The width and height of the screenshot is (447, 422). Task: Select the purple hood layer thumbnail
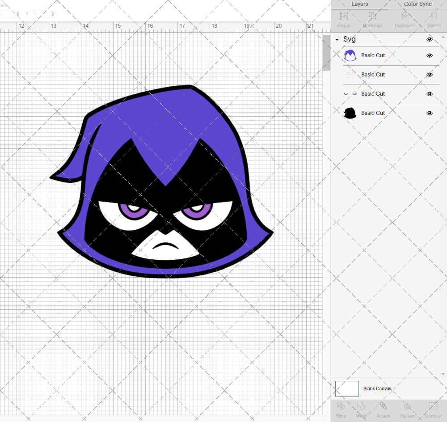(x=350, y=55)
